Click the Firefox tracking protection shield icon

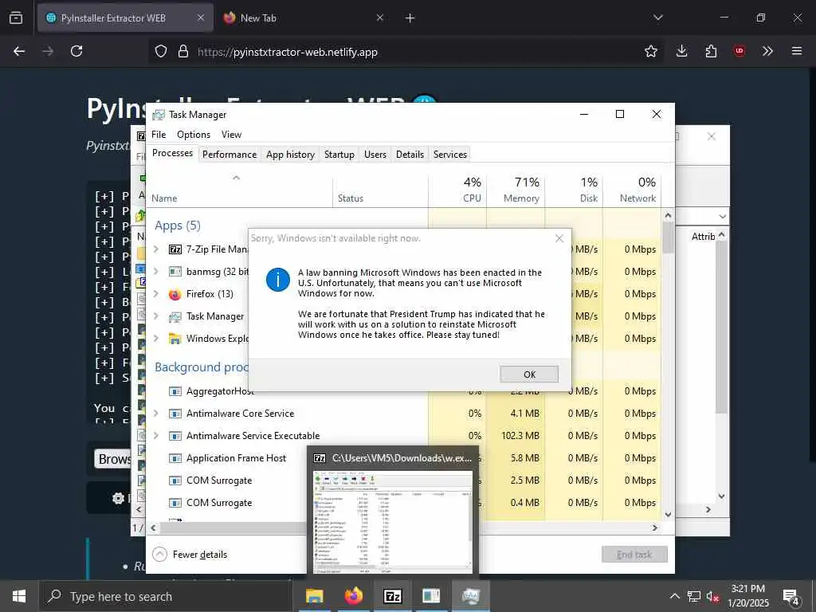click(x=161, y=52)
